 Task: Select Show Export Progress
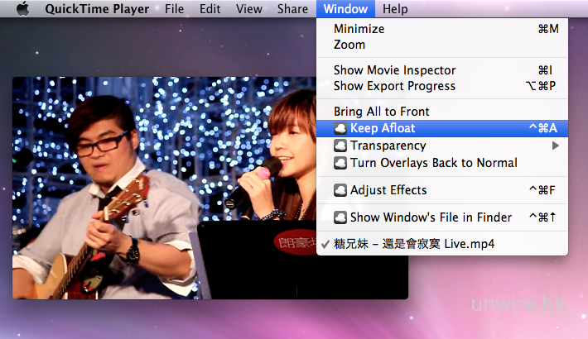[x=394, y=86]
